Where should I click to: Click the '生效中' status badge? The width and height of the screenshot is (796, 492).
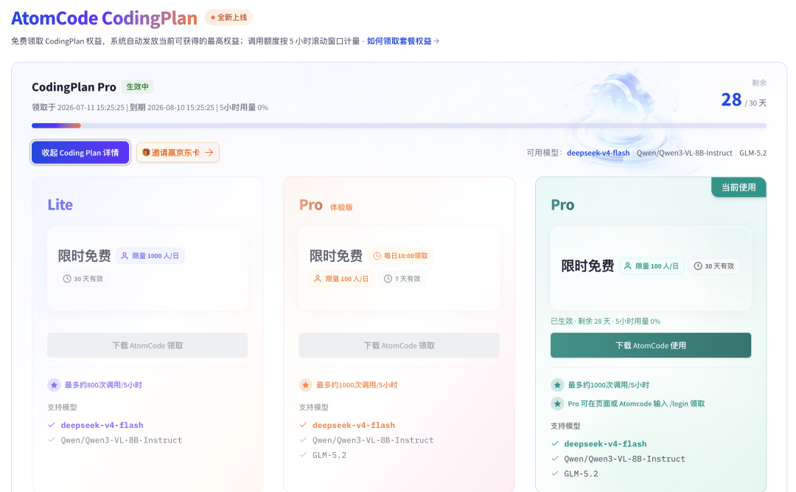click(138, 87)
